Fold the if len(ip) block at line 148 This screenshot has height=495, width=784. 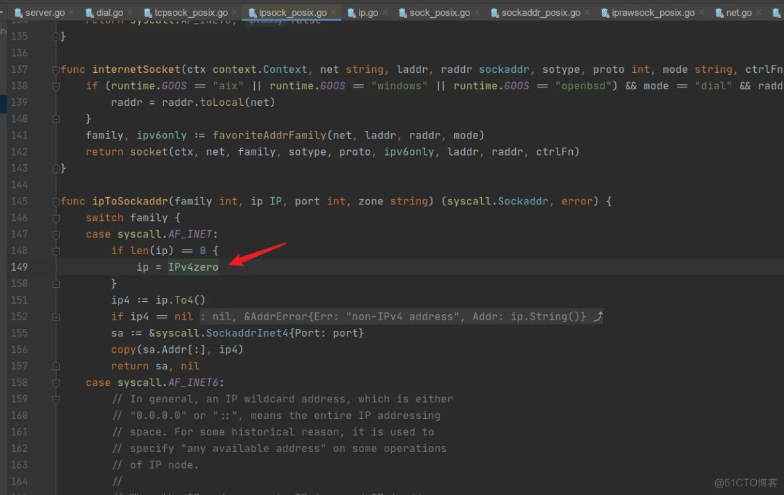[x=56, y=251]
